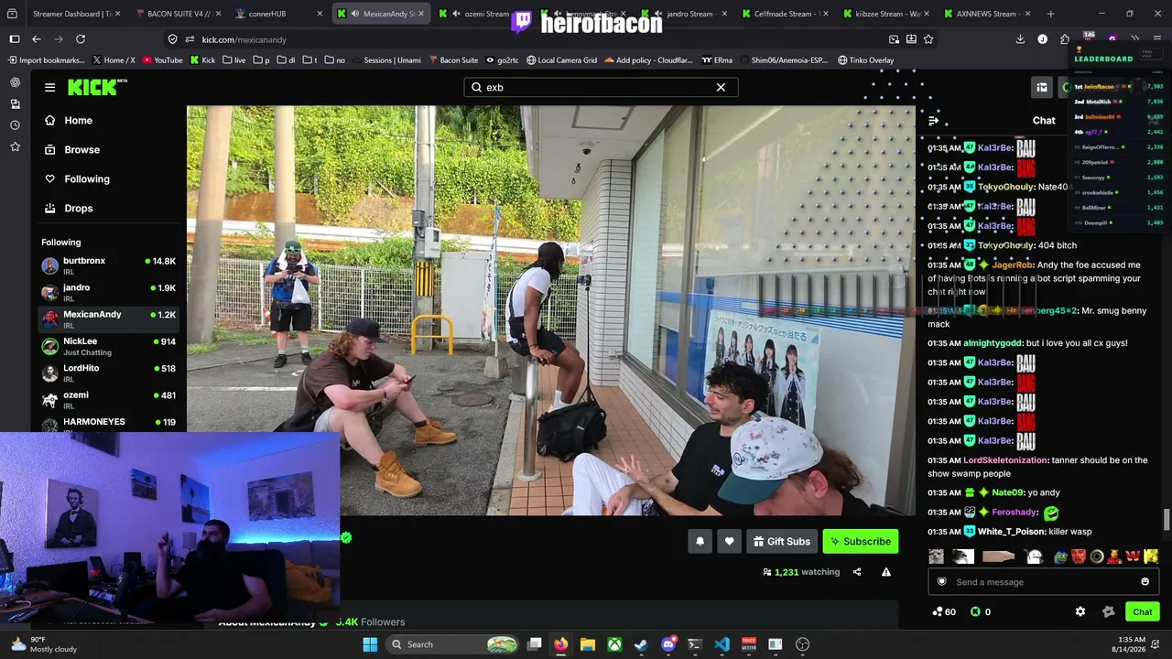1172x659 pixels.
Task: Click the taskbar Search box
Action: [x=454, y=644]
